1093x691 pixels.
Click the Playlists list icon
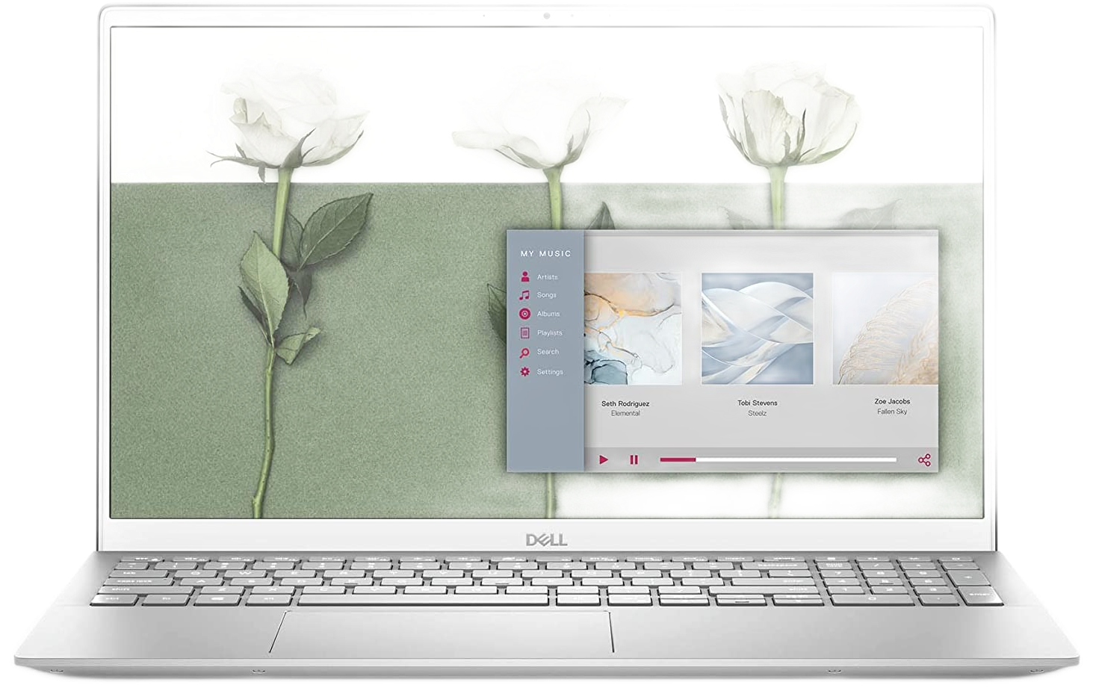pyautogui.click(x=525, y=333)
